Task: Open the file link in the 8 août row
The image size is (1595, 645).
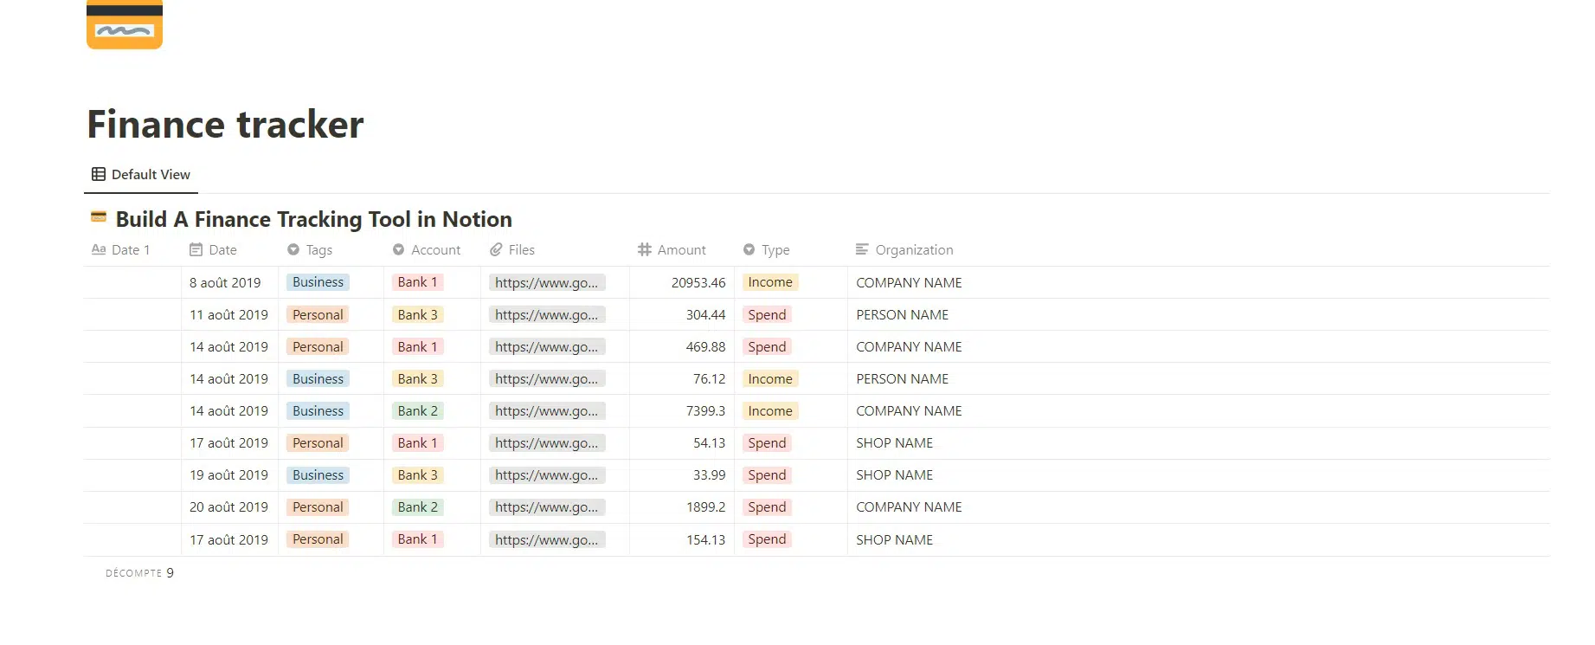Action: (x=546, y=283)
